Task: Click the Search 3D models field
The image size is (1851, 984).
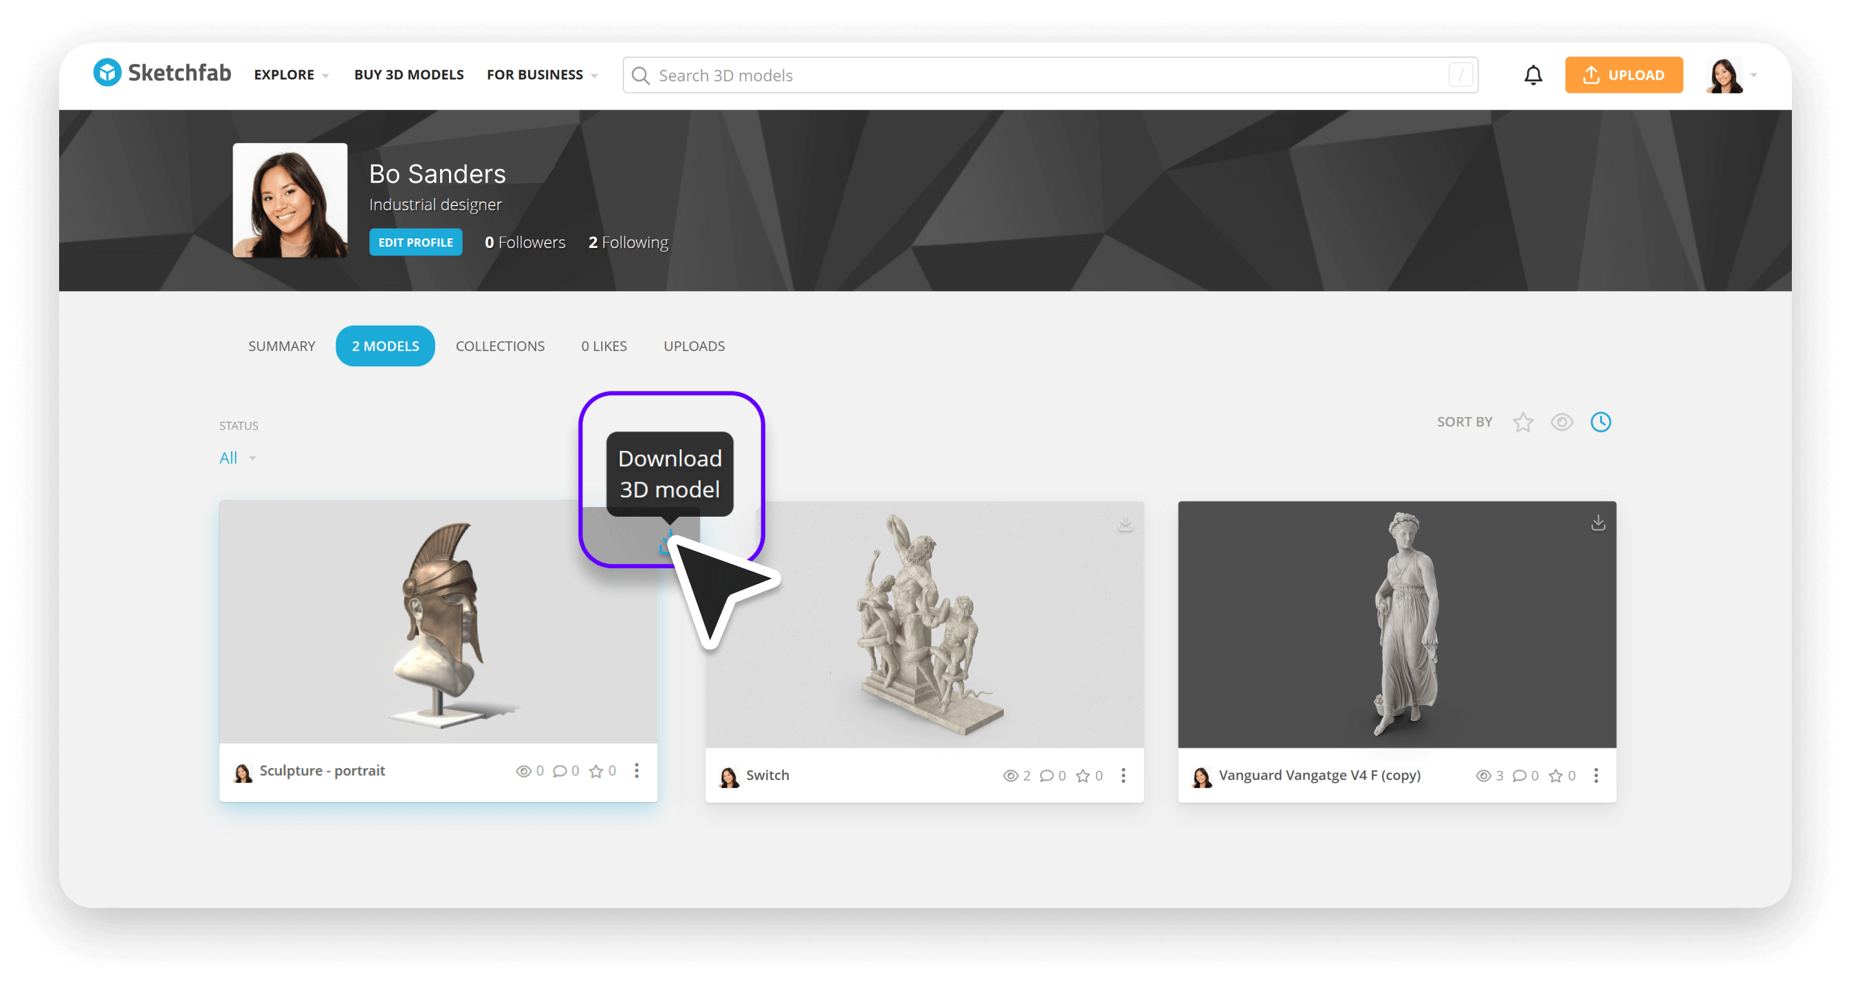Action: coord(1050,75)
